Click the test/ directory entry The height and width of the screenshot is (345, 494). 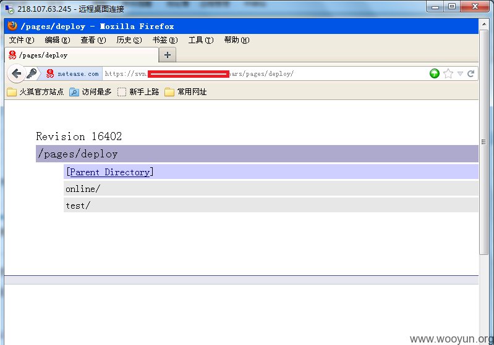point(78,206)
